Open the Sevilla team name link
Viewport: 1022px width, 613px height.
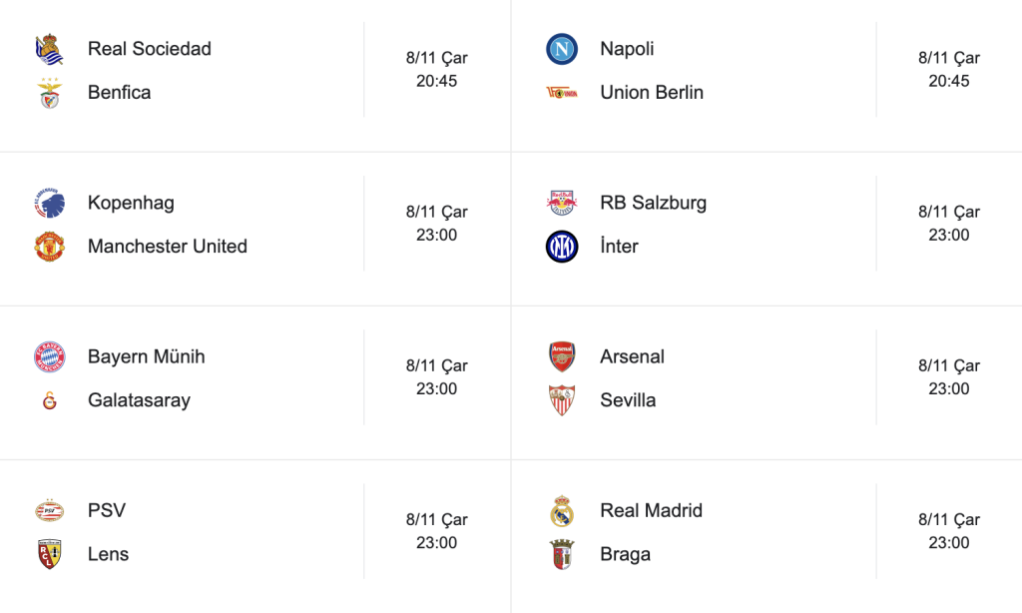(628, 400)
